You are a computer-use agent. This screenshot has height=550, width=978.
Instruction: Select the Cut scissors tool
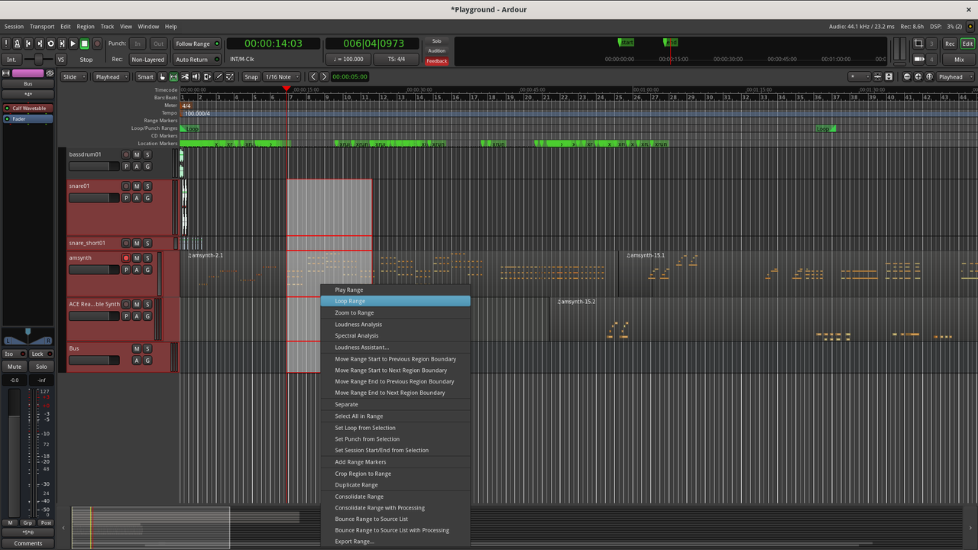click(x=185, y=76)
